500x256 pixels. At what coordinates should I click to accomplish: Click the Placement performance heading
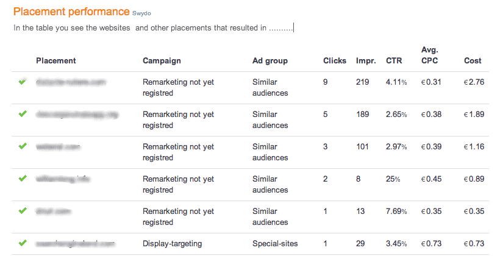(71, 12)
